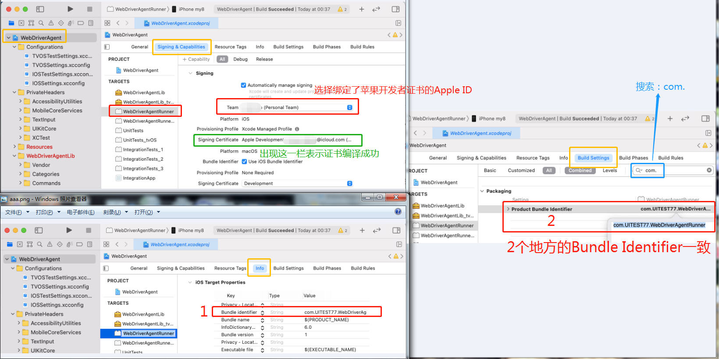Toggle inspector panel in top Xcode window

click(x=395, y=9)
